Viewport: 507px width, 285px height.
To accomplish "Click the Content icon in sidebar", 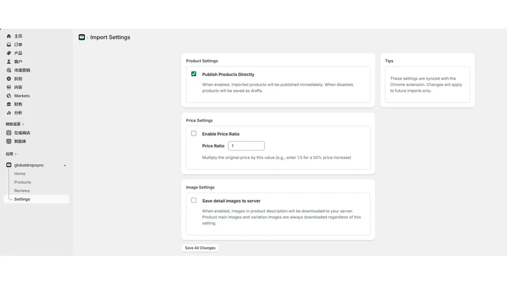I will [9, 87].
